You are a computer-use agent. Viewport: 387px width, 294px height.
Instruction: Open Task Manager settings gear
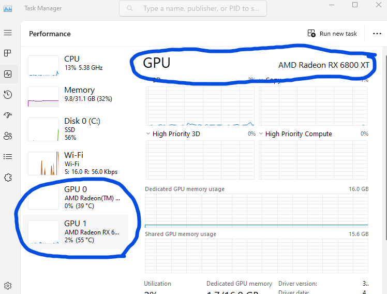coord(8,285)
